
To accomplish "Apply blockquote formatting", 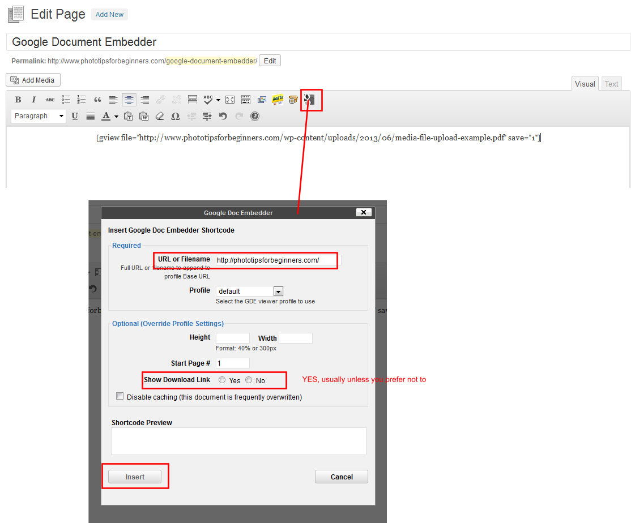I will pos(97,100).
